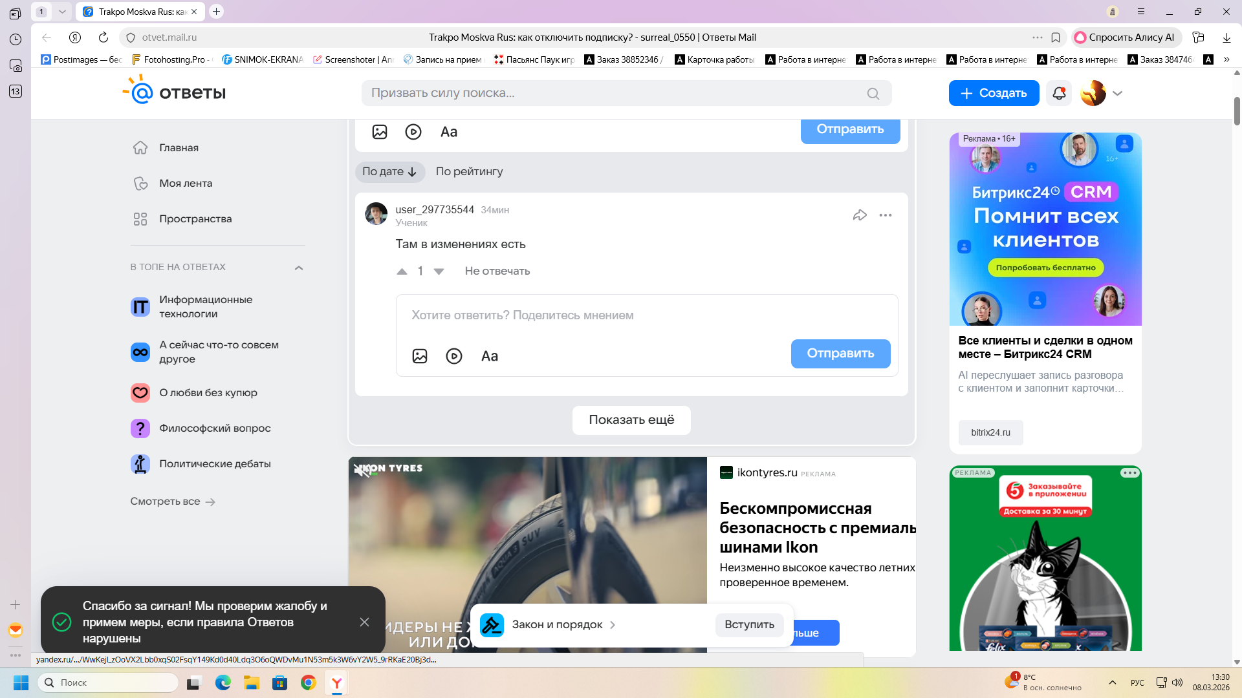The width and height of the screenshot is (1242, 698).
Task: Downvote the answer with the down arrow
Action: [x=439, y=271]
